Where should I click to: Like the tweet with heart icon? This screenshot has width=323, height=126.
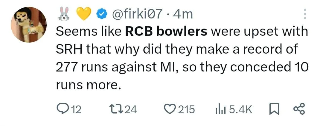click(x=171, y=109)
